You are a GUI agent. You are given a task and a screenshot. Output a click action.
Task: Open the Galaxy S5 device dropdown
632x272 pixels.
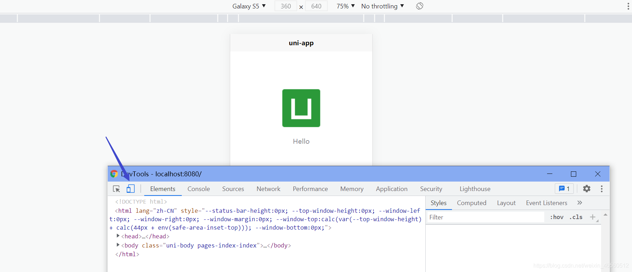[x=249, y=6]
